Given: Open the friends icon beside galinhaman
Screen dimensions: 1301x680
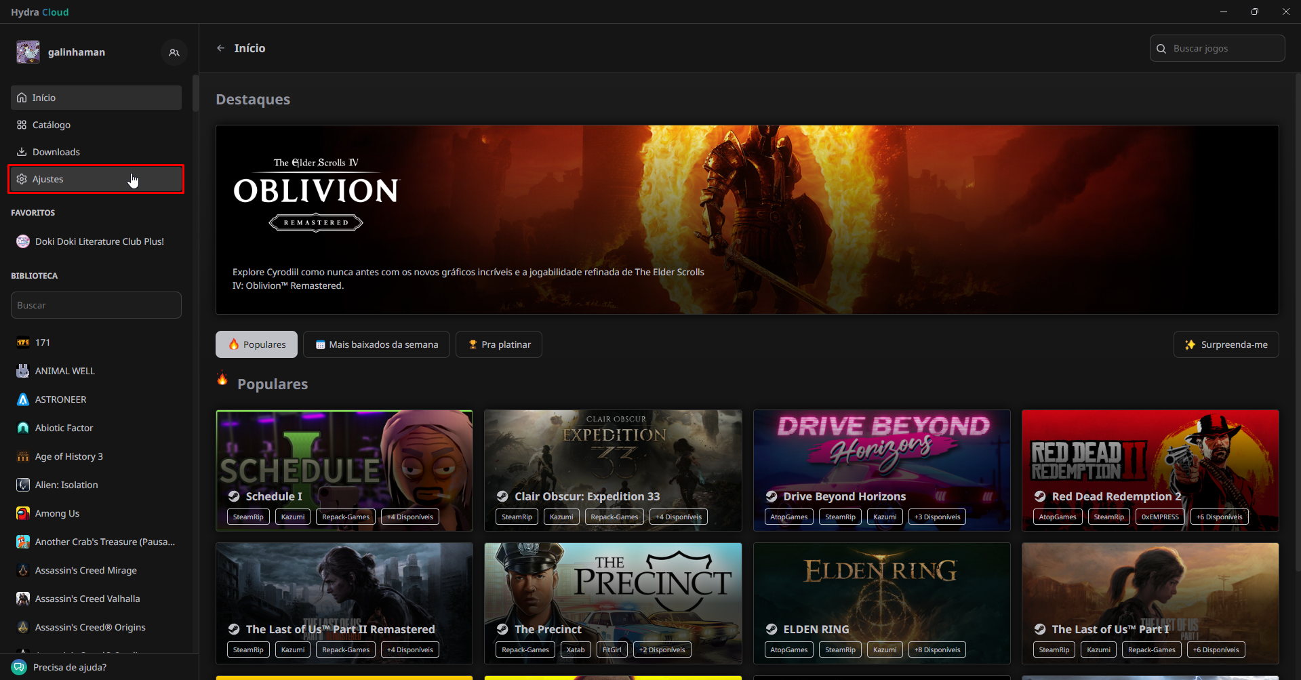Looking at the screenshot, I should click(x=174, y=52).
